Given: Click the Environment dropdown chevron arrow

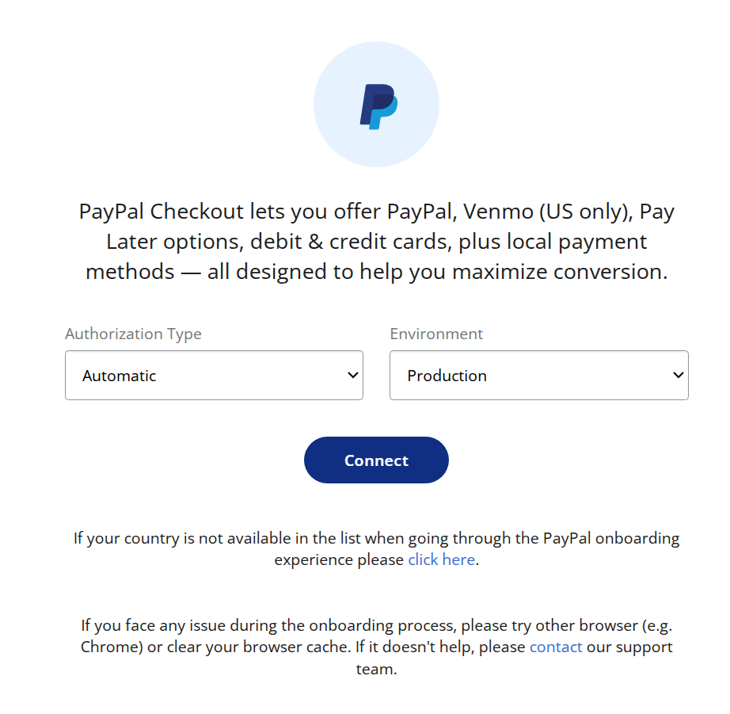Looking at the screenshot, I should pyautogui.click(x=679, y=375).
